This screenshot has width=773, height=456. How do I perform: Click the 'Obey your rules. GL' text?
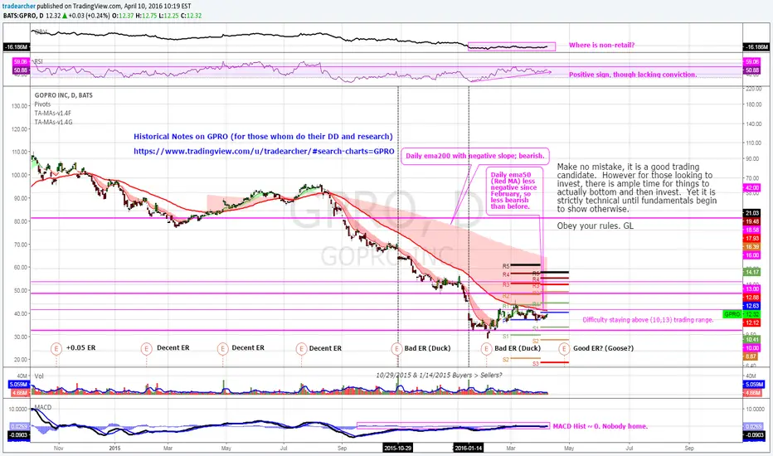pos(595,226)
